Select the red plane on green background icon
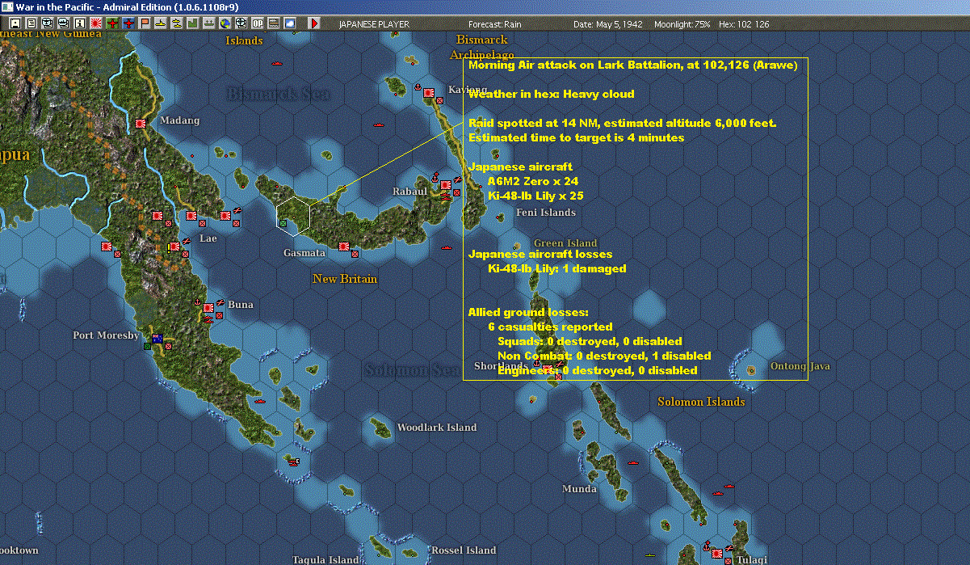970x565 pixels. [x=111, y=23]
